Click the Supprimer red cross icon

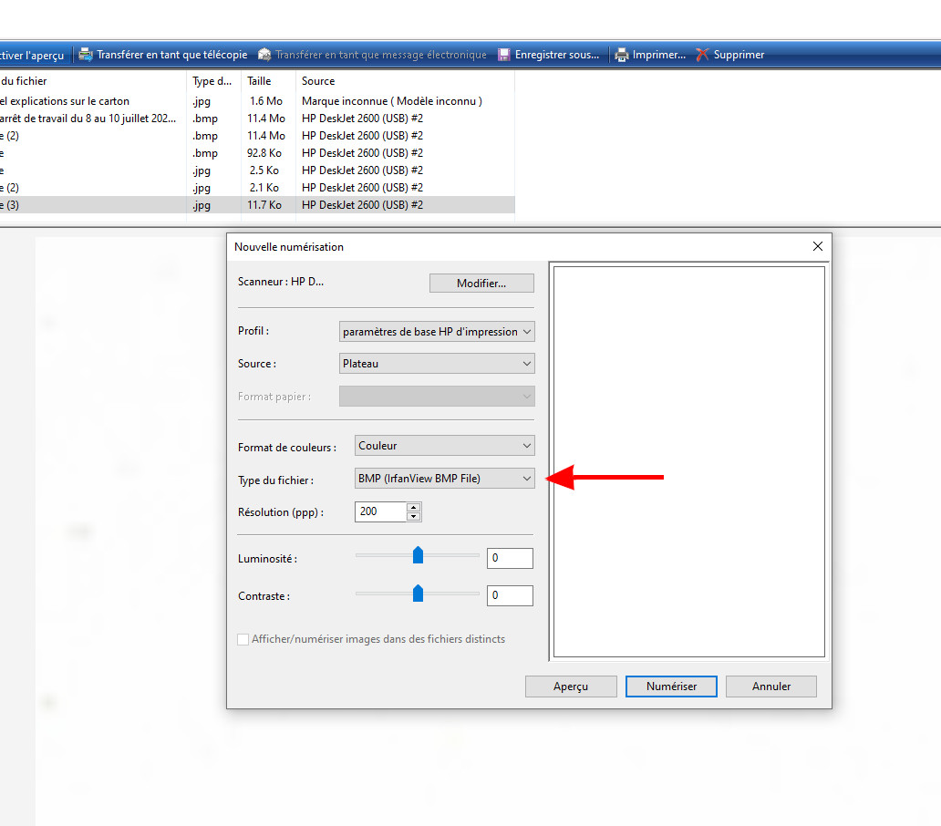click(x=701, y=54)
